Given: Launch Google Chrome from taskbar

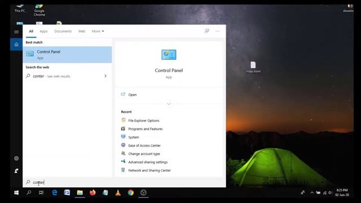Looking at the screenshot, I should [130, 193].
